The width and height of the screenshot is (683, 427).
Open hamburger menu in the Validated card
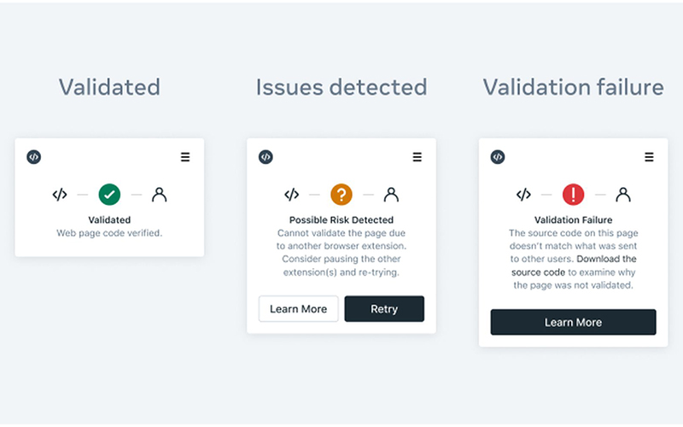click(185, 157)
